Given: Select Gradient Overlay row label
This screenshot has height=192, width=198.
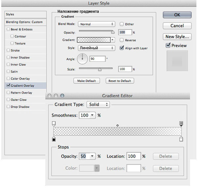Looking at the screenshot, I should (x=22, y=86).
